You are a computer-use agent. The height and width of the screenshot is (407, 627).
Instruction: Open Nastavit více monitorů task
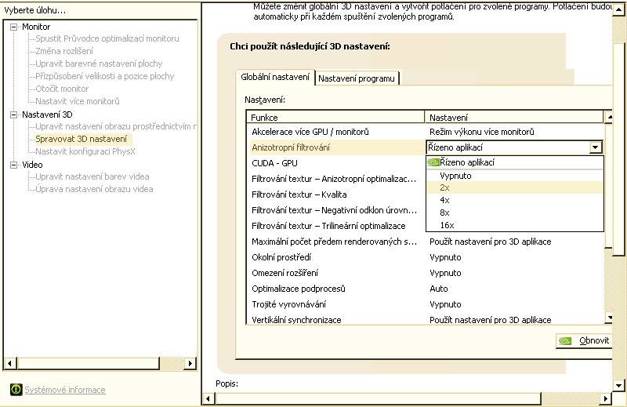(x=78, y=101)
